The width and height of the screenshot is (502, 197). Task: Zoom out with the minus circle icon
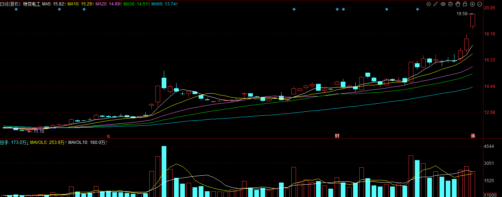click(479, 4)
